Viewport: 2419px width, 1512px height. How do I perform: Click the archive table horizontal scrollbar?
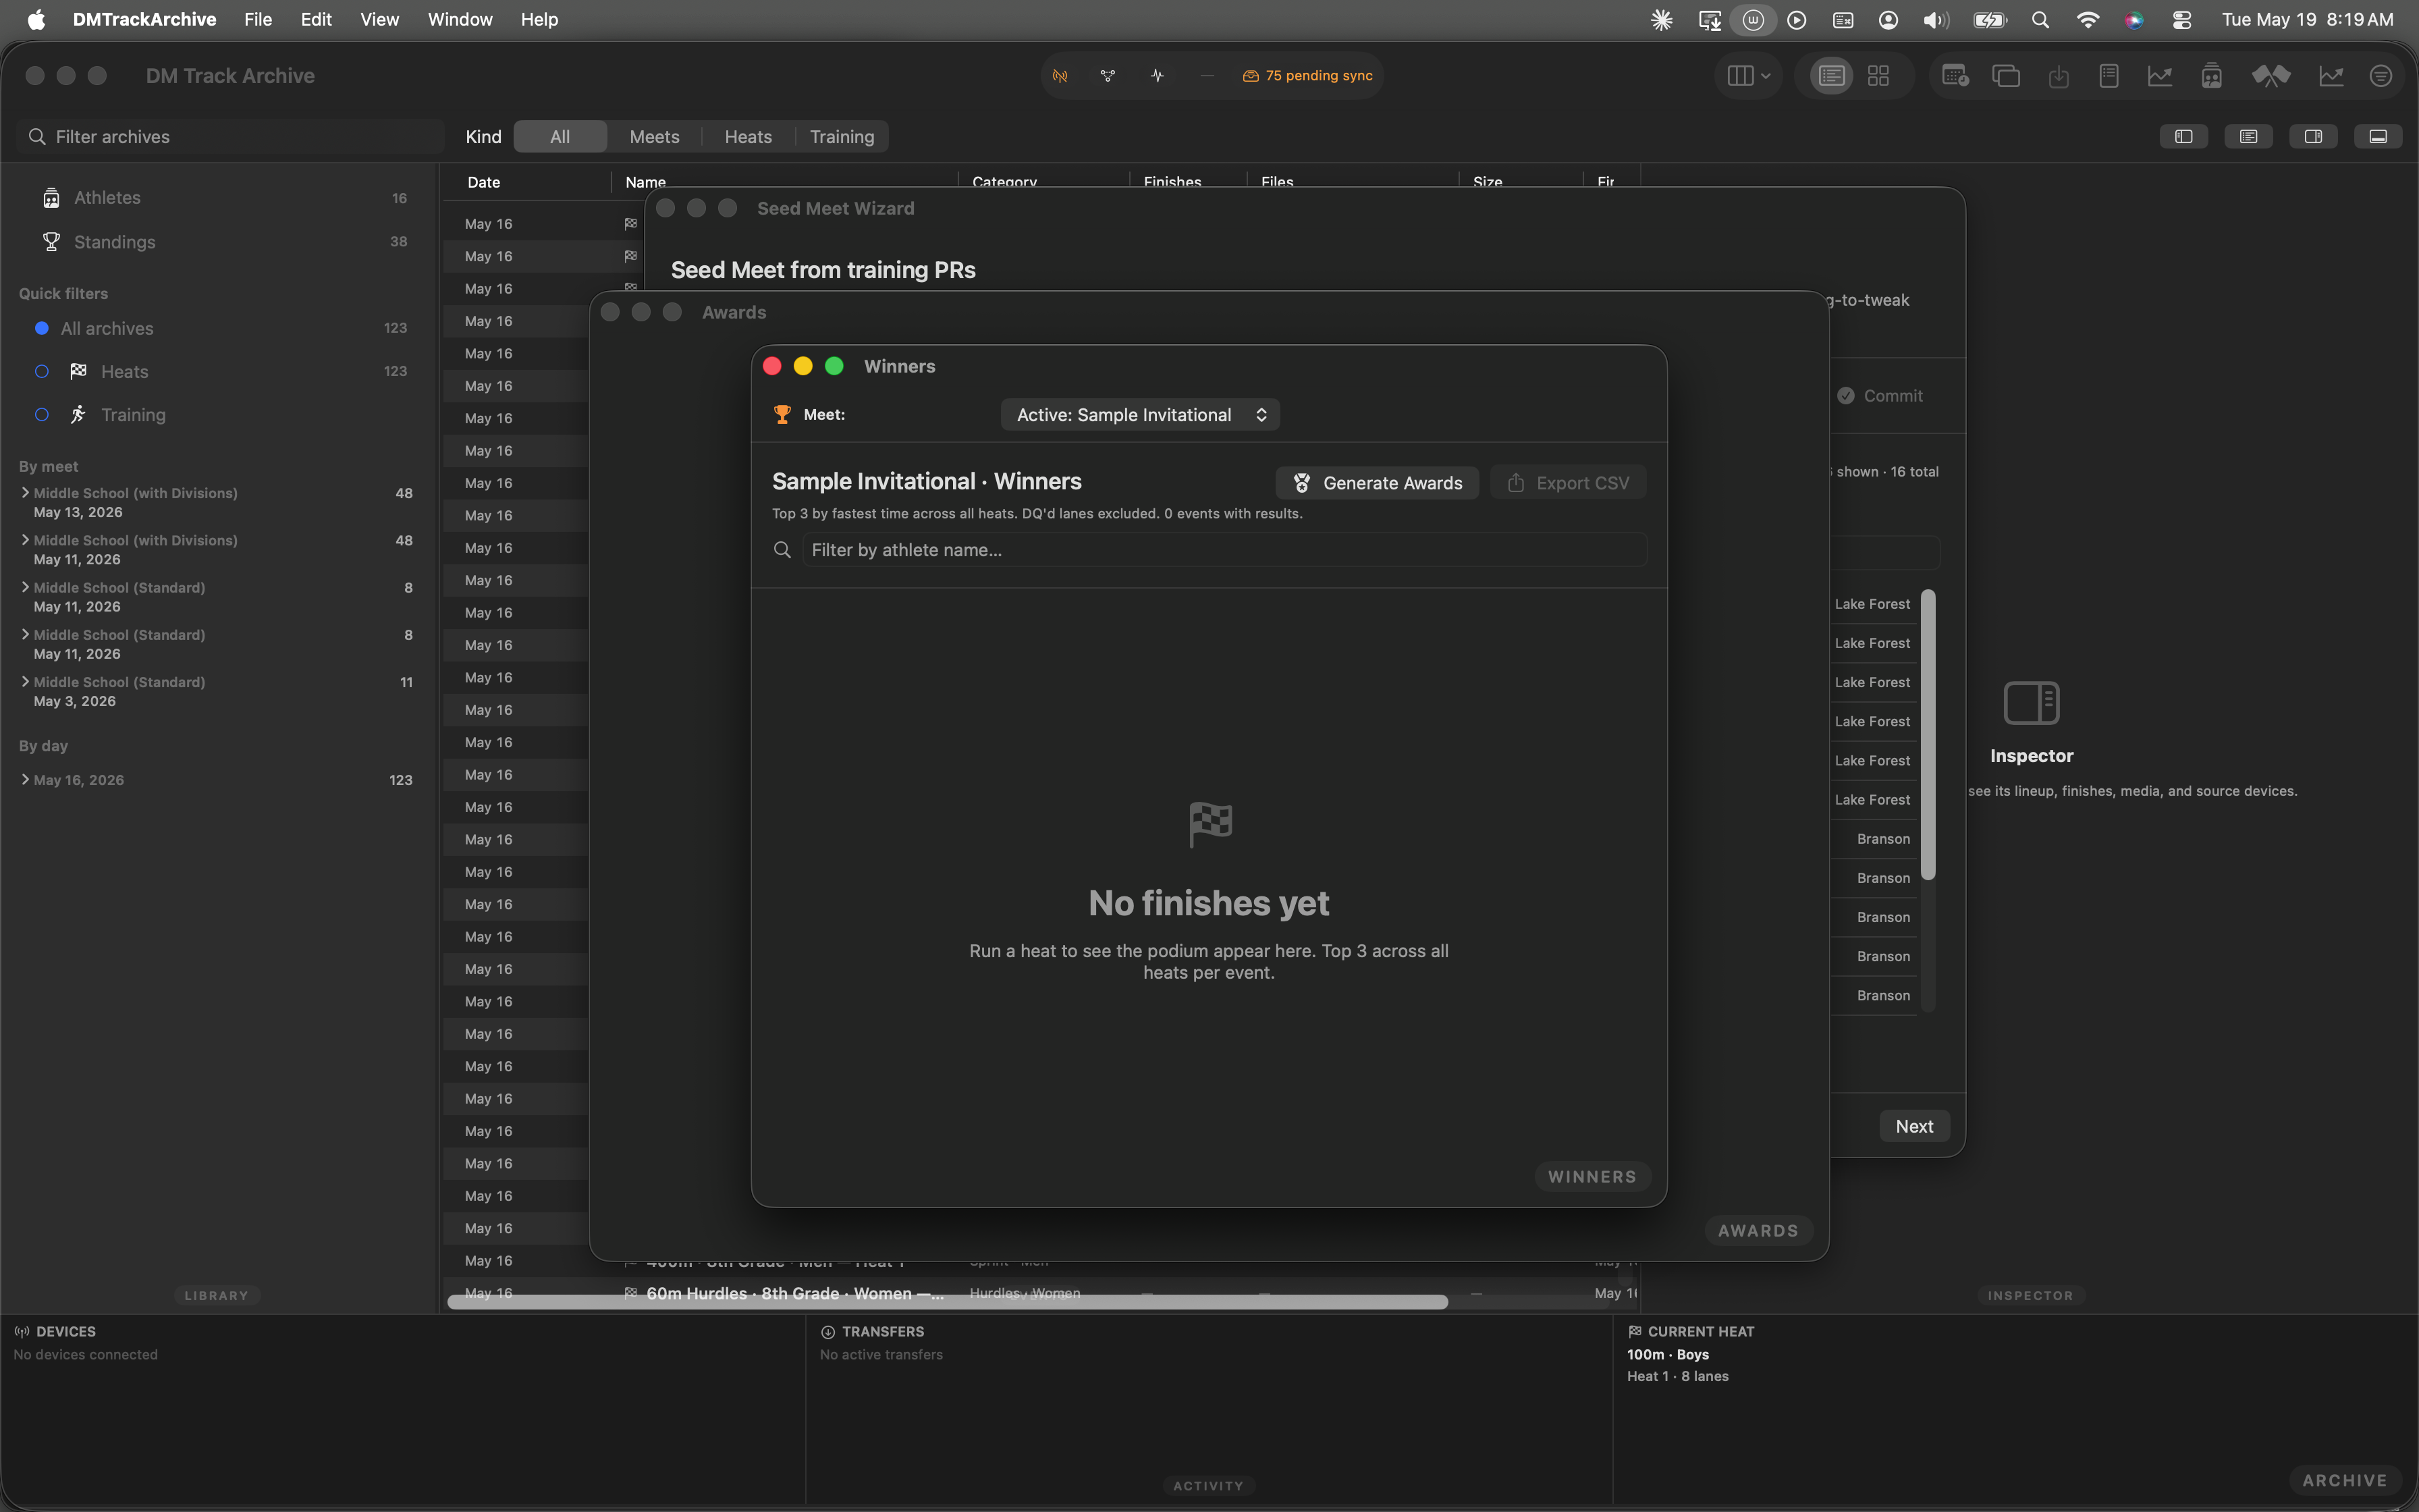(x=946, y=1301)
